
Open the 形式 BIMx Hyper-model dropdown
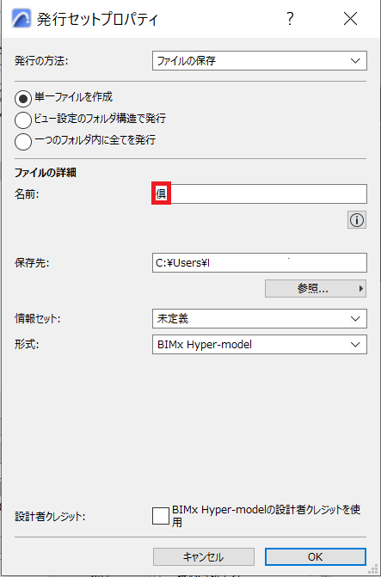260,345
